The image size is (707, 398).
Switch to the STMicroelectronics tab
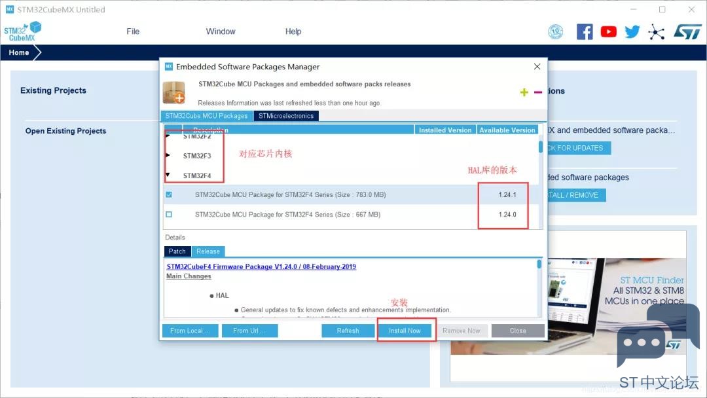[x=286, y=116]
